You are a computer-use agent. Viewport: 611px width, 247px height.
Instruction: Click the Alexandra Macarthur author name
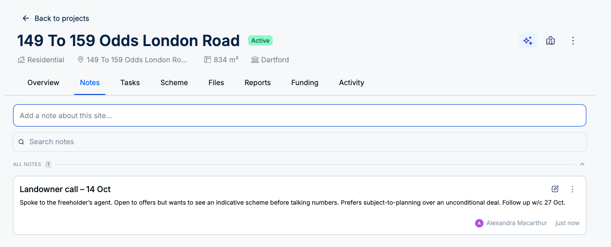(517, 223)
